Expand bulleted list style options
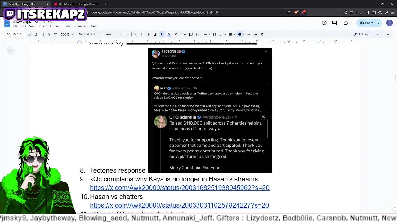 [235, 34]
